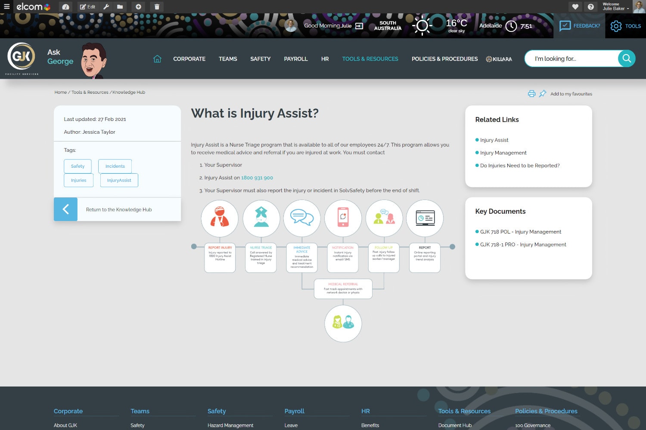Select the InjuryAssist tag
Image resolution: width=646 pixels, height=430 pixels.
point(119,180)
